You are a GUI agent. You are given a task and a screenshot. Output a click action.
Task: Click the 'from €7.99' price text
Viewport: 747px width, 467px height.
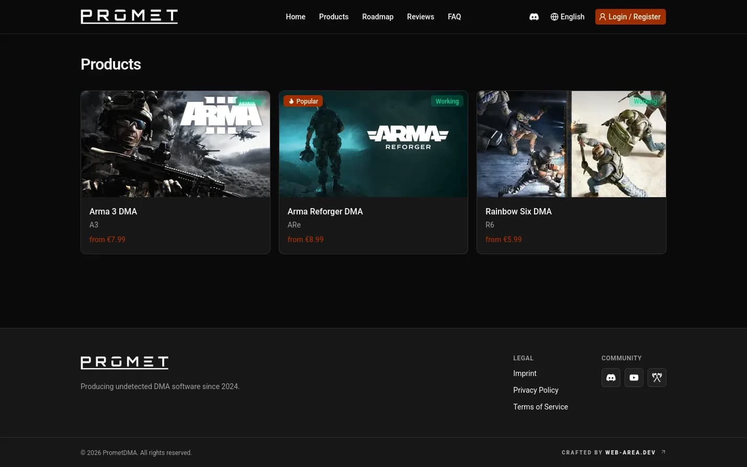tap(107, 240)
